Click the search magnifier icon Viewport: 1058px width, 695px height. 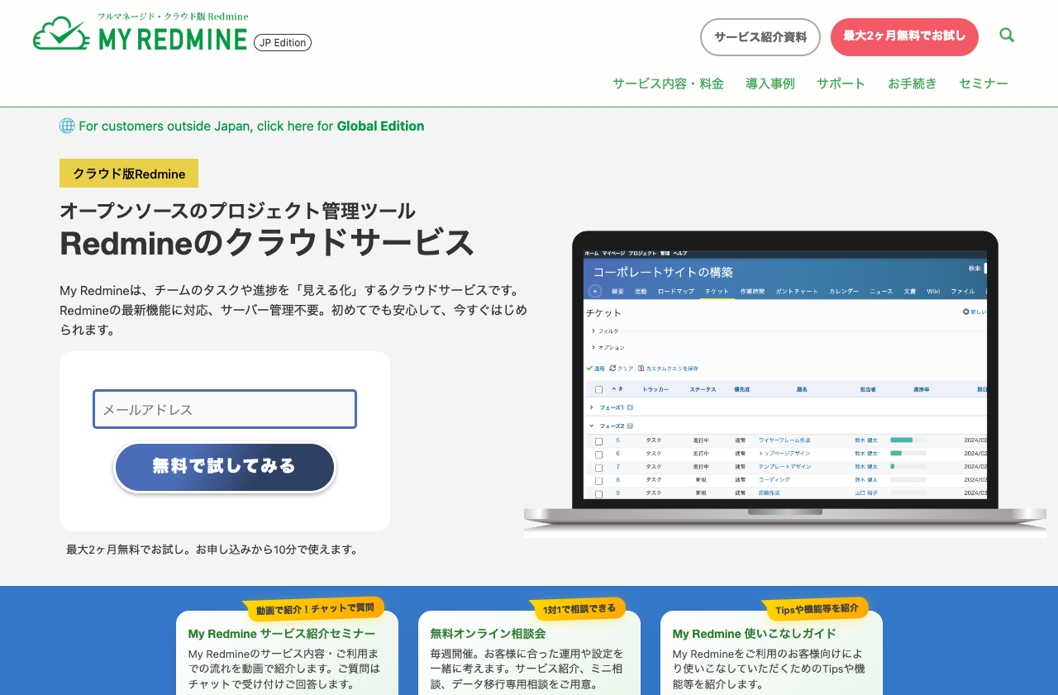(1006, 35)
